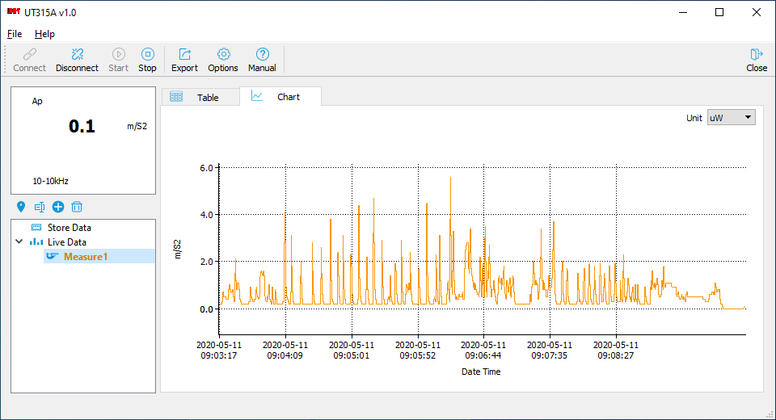Add a new measurement with plus icon
The image size is (776, 420).
(58, 207)
